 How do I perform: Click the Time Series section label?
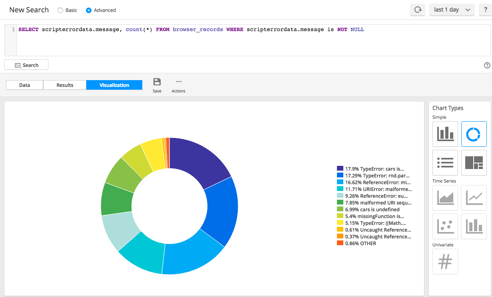tap(444, 181)
